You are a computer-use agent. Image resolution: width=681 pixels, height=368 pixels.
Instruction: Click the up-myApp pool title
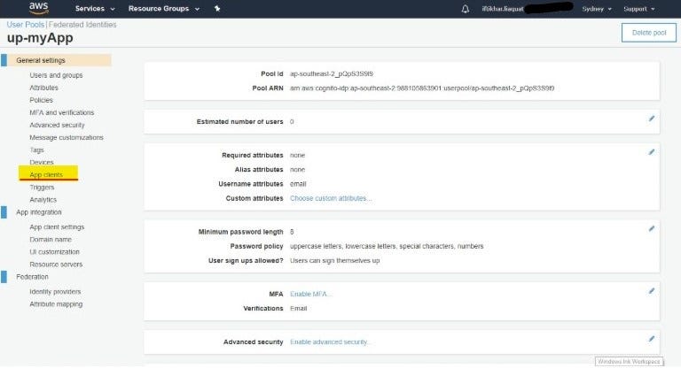coord(40,38)
